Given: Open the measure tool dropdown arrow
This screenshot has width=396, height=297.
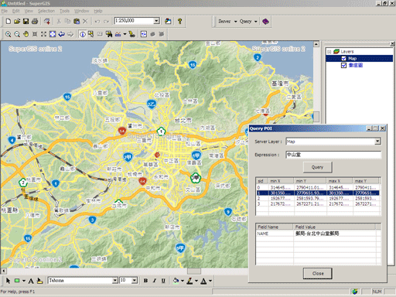Looking at the screenshot, I should 125,34.
